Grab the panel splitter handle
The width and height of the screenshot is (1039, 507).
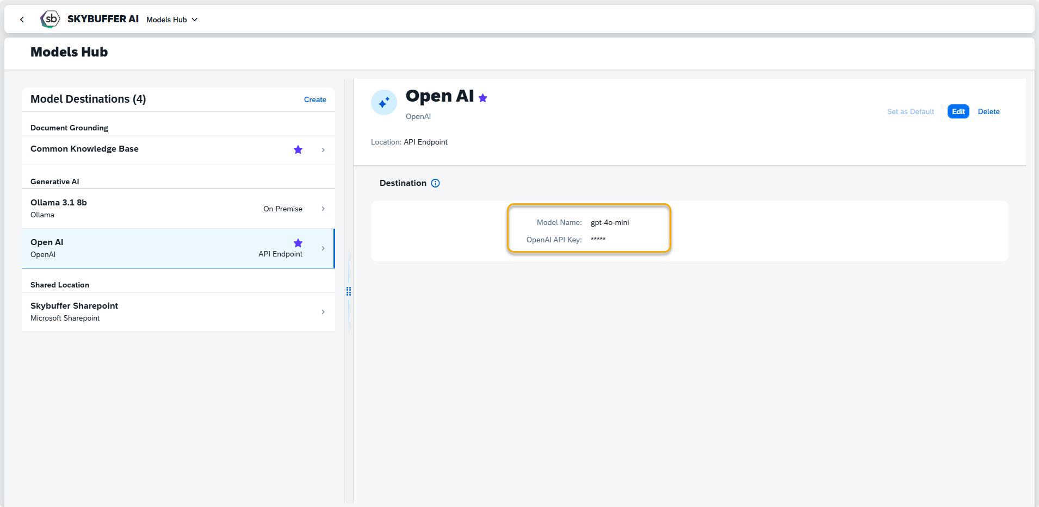tap(349, 291)
